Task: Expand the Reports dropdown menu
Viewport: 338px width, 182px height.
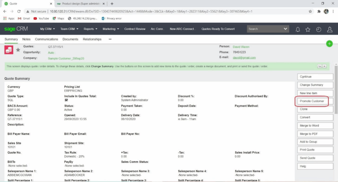Action: click(x=90, y=29)
